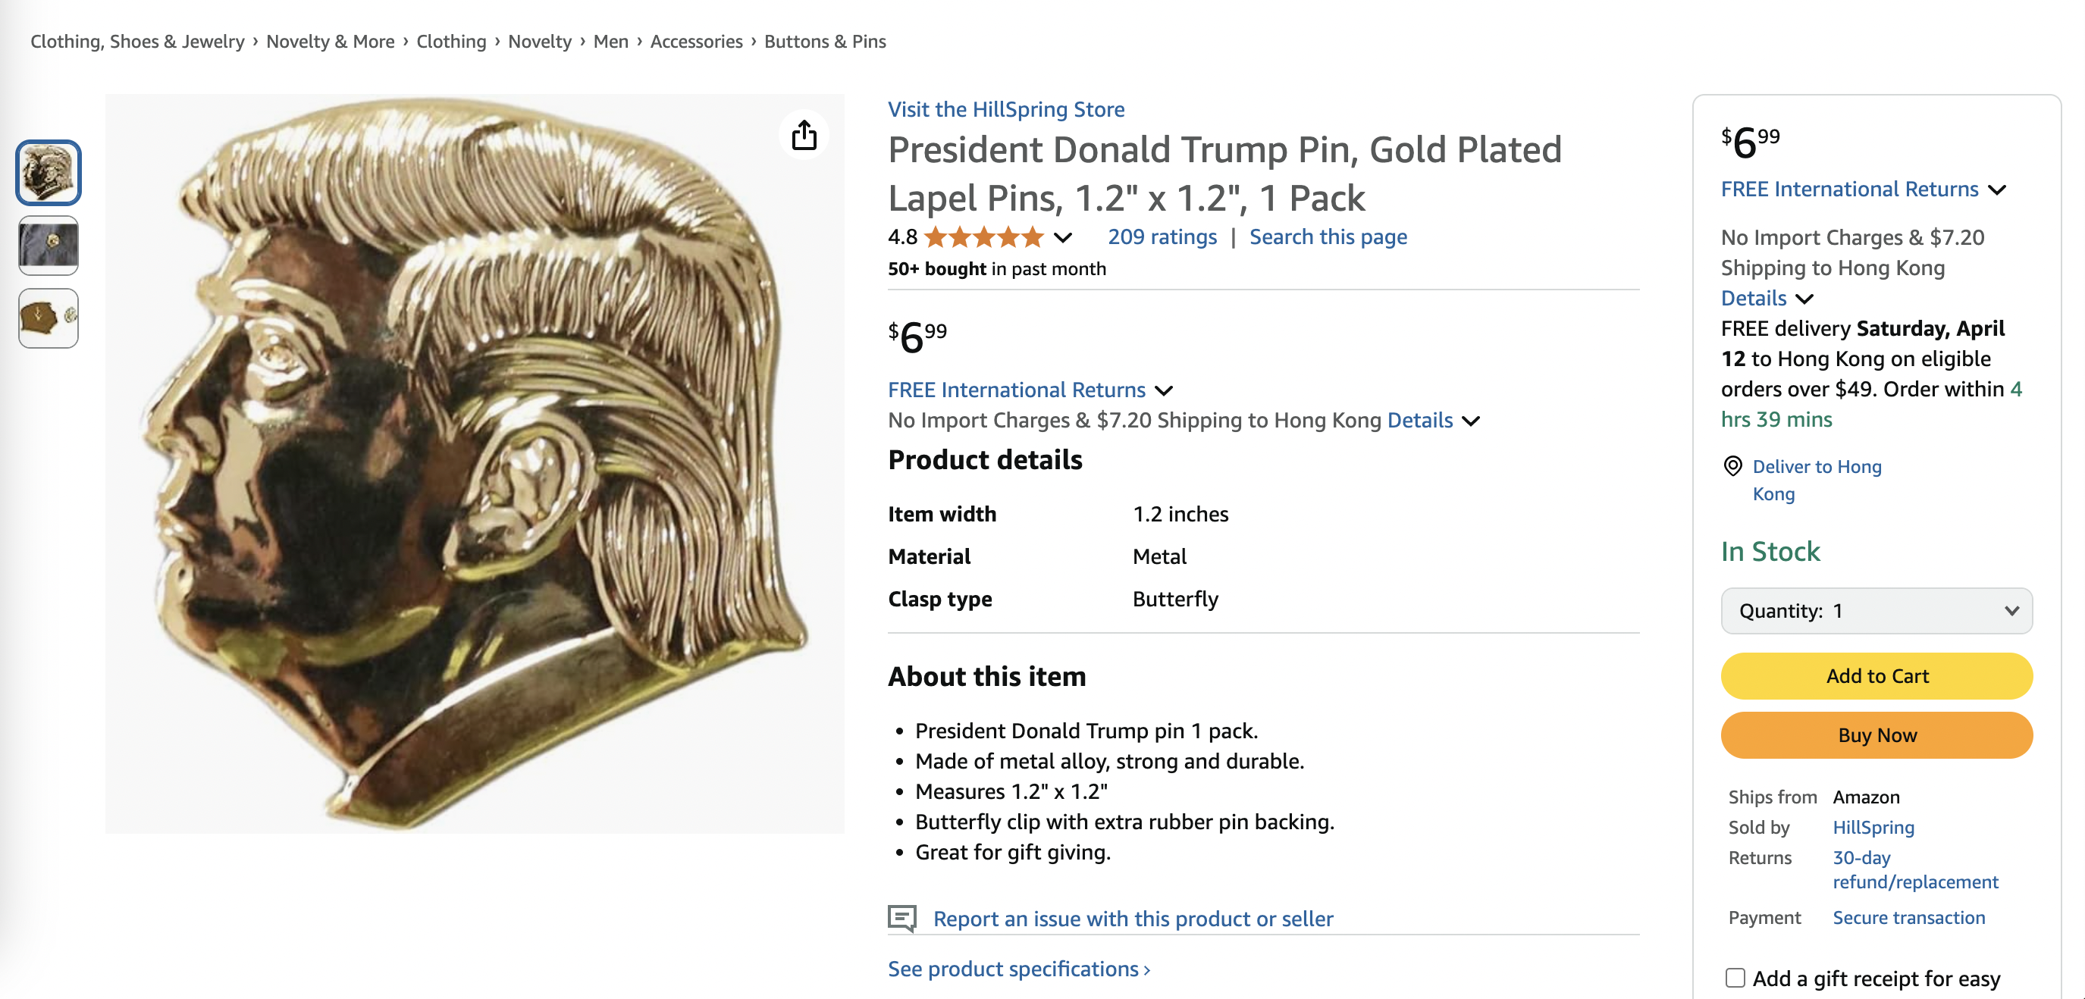Select the third thumbnail showing pin backing

point(49,318)
